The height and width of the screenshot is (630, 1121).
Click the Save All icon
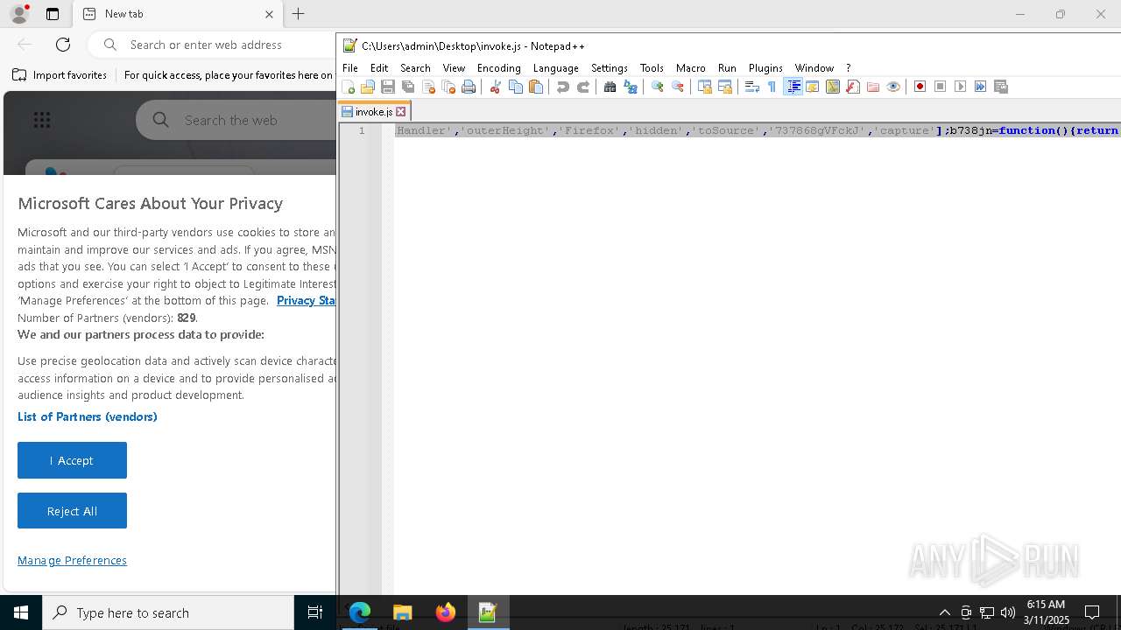[x=408, y=87]
